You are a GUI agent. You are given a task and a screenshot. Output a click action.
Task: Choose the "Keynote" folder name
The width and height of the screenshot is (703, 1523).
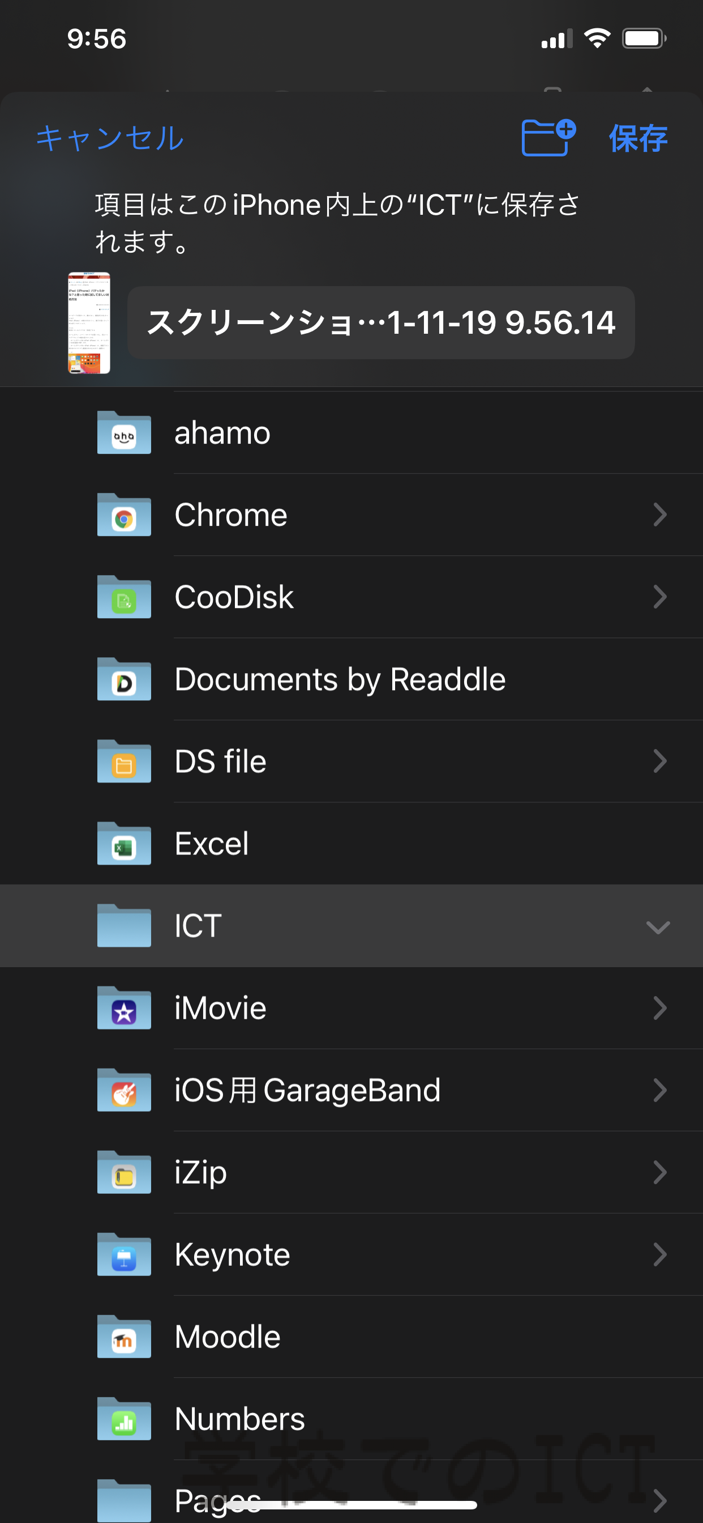point(232,1256)
